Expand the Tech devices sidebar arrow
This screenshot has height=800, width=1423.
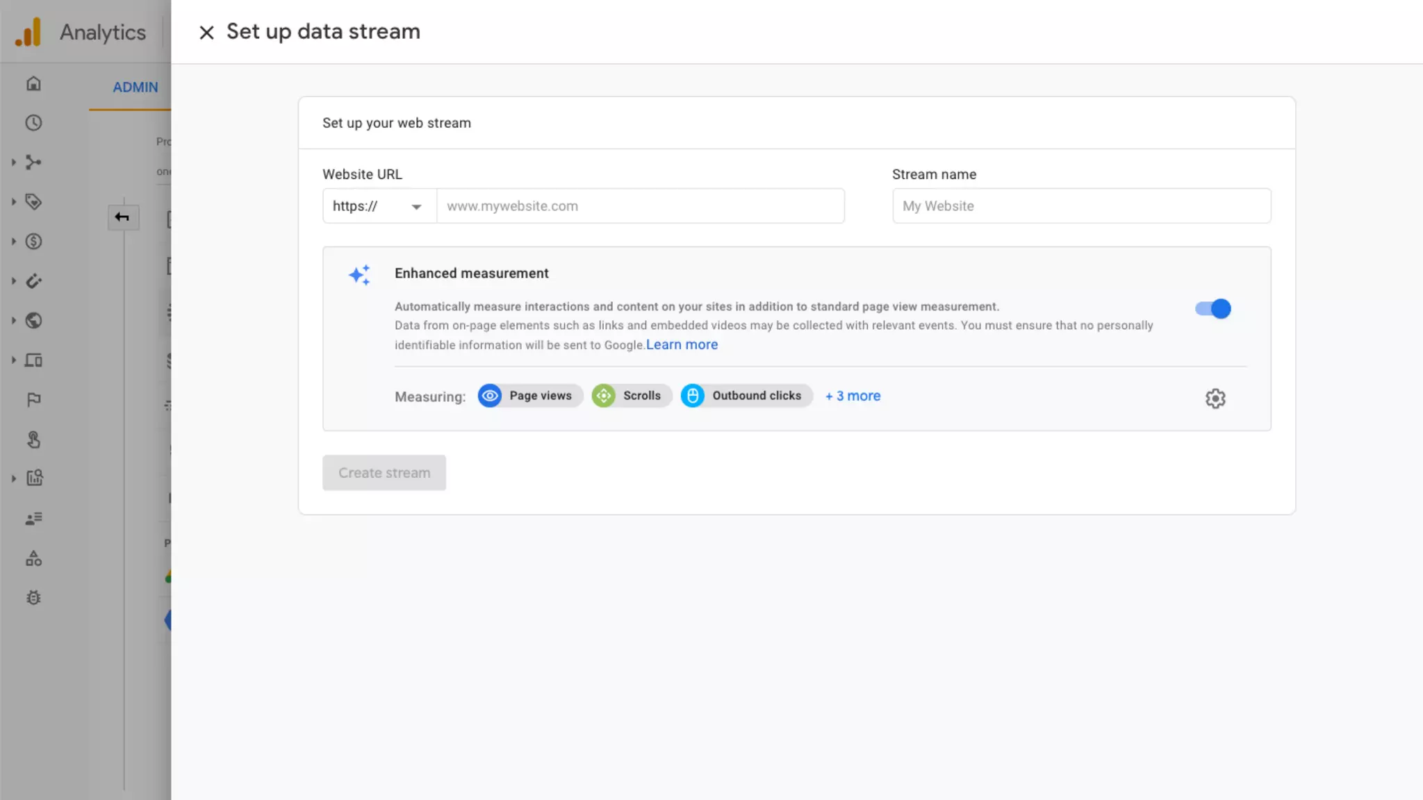pos(13,360)
